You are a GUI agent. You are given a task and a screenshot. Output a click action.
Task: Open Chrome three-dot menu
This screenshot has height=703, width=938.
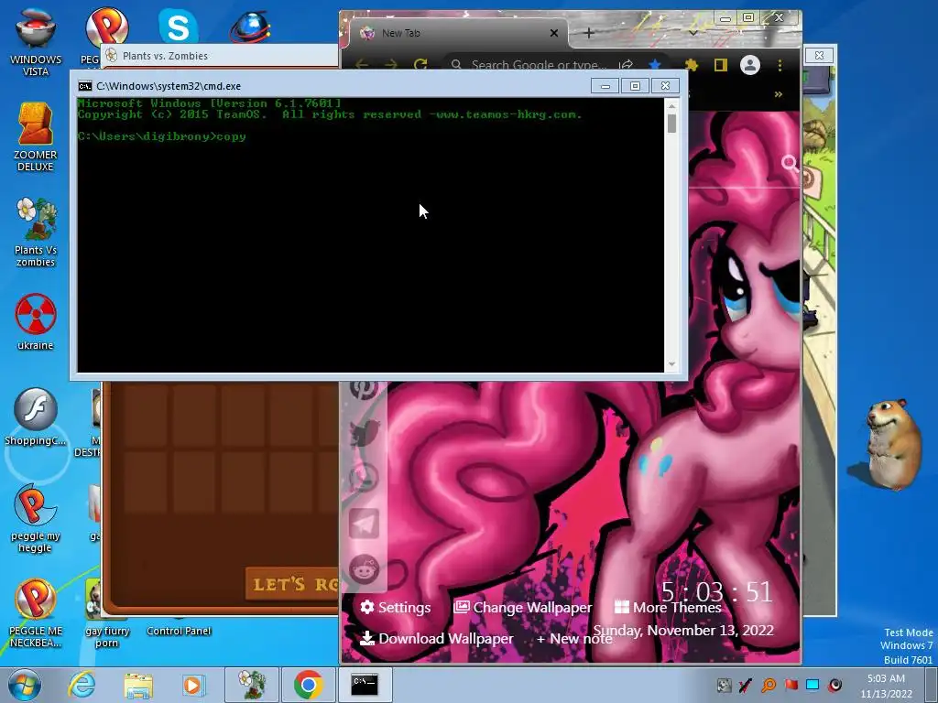780,65
